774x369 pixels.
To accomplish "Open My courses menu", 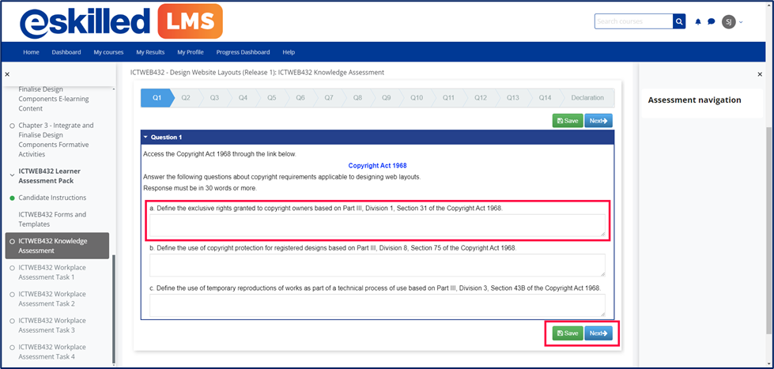I will coord(108,52).
